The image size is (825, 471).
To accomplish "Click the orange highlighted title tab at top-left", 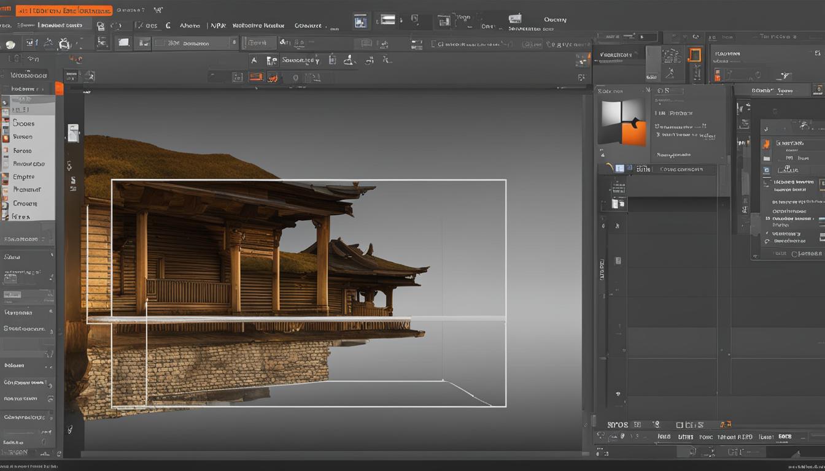I will [x=64, y=10].
